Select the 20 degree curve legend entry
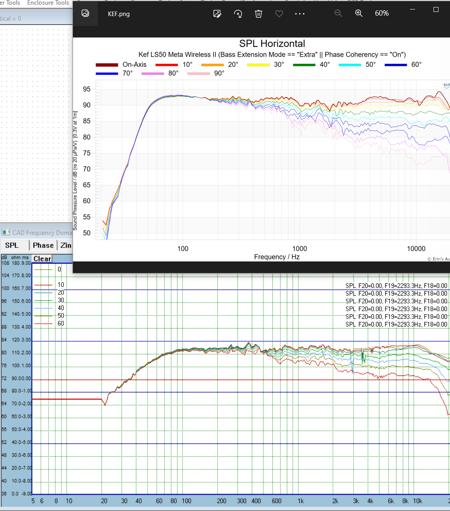This screenshot has width=450, height=511. 49,292
